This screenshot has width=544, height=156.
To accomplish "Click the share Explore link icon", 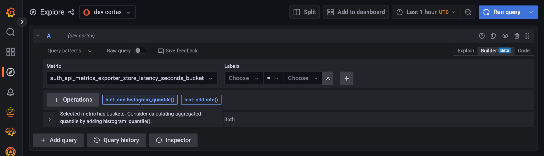I will pyautogui.click(x=71, y=12).
